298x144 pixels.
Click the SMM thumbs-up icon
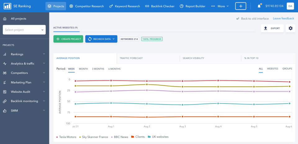(5, 110)
